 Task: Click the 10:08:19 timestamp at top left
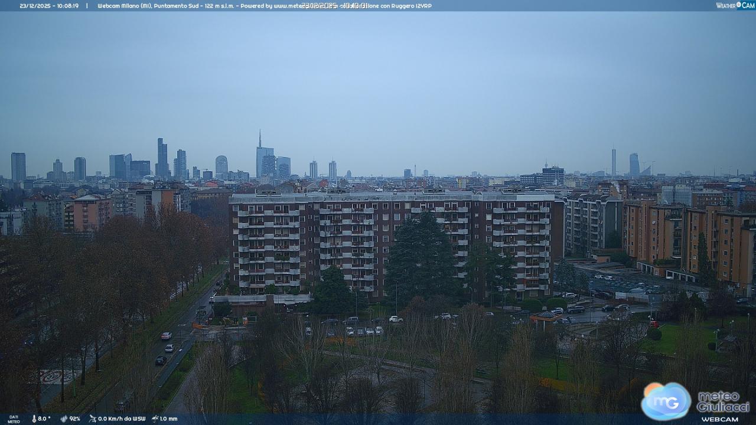(x=68, y=6)
